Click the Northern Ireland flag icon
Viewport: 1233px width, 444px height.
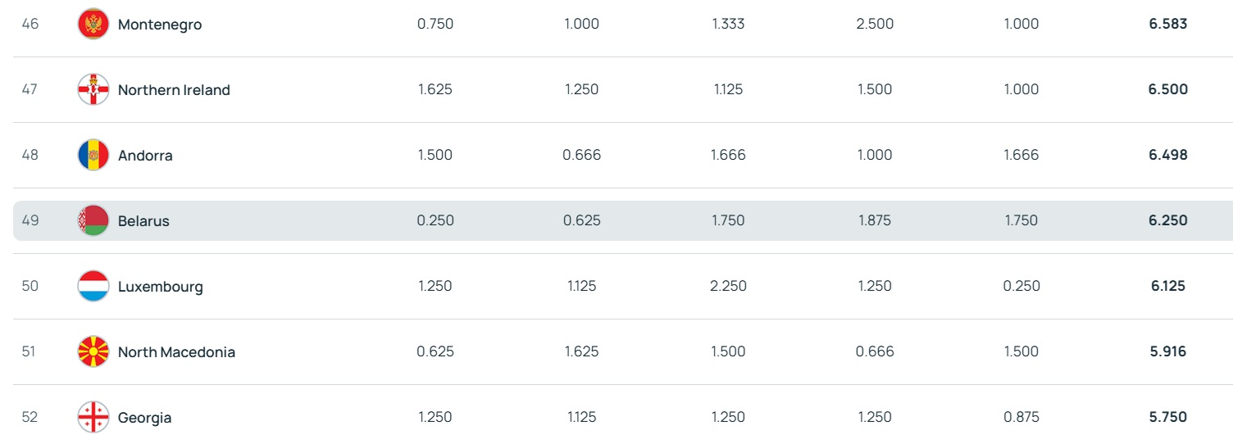tap(93, 89)
